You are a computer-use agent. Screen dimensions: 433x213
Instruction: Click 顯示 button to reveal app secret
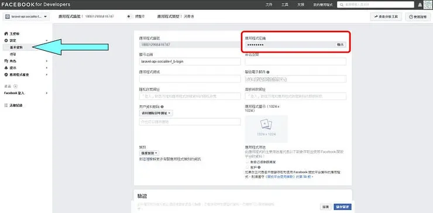coord(341,44)
